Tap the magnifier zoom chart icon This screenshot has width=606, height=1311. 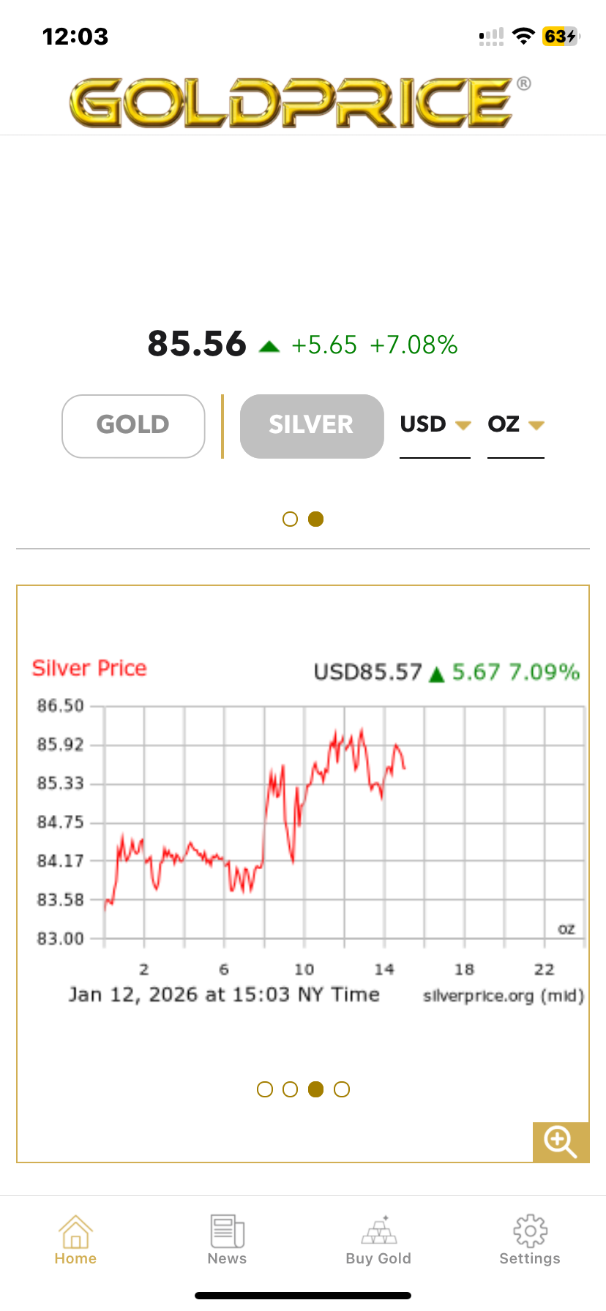tap(560, 1141)
